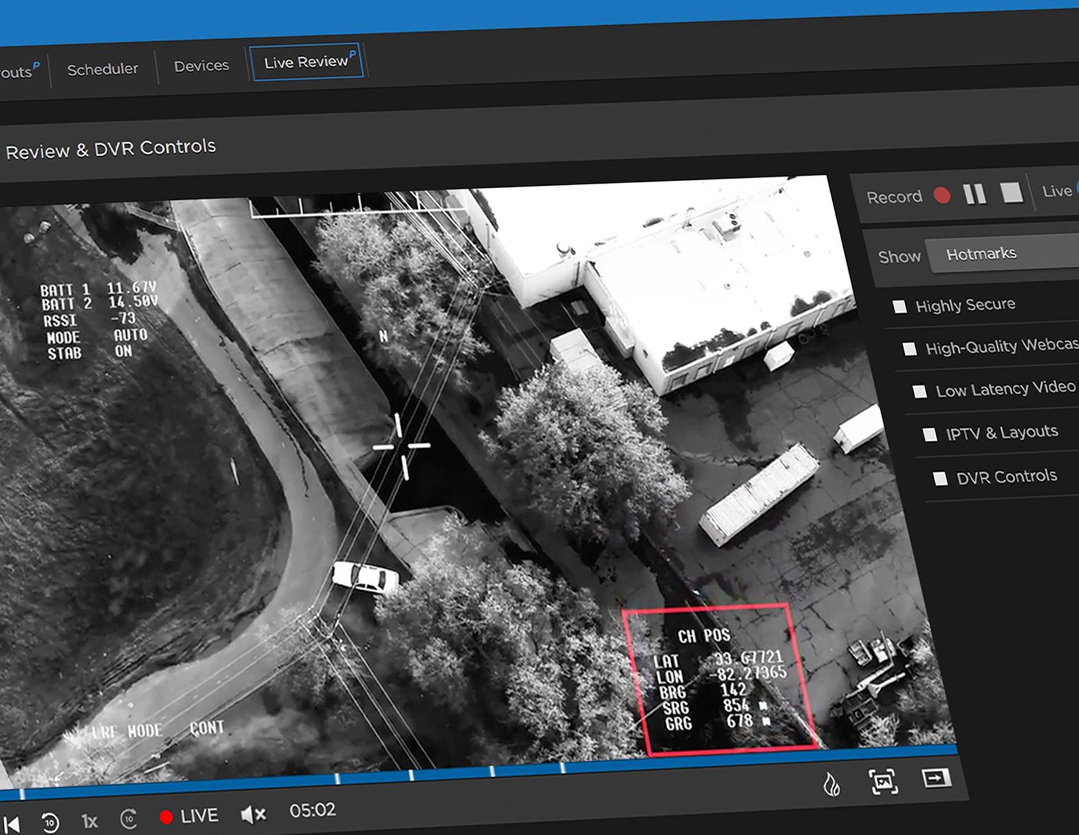This screenshot has height=835, width=1079.
Task: Click the side panel arrow icon
Action: pos(936,778)
